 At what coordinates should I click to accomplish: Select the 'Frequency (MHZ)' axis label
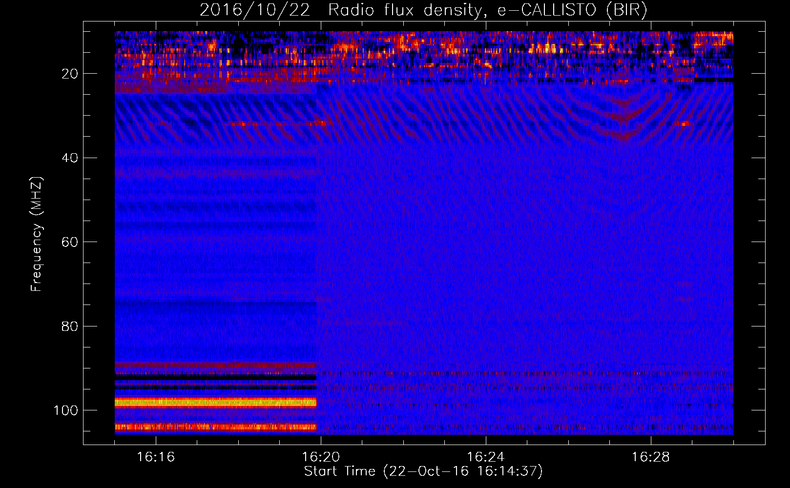coord(37,234)
